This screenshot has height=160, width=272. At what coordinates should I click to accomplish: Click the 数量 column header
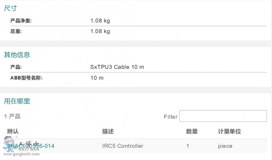pyautogui.click(x=192, y=132)
